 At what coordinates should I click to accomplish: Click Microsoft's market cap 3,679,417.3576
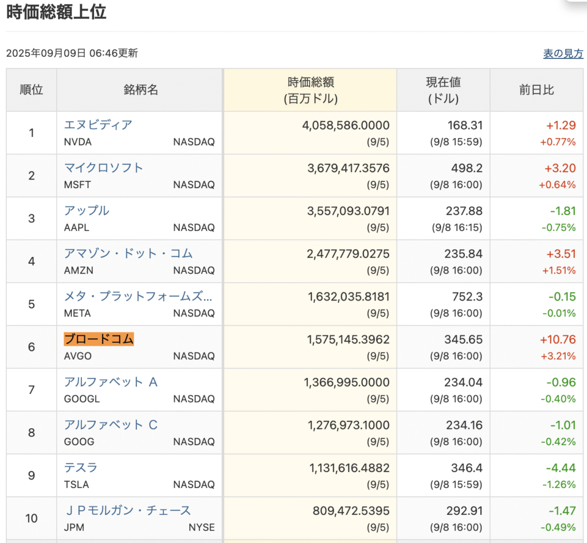(349, 168)
